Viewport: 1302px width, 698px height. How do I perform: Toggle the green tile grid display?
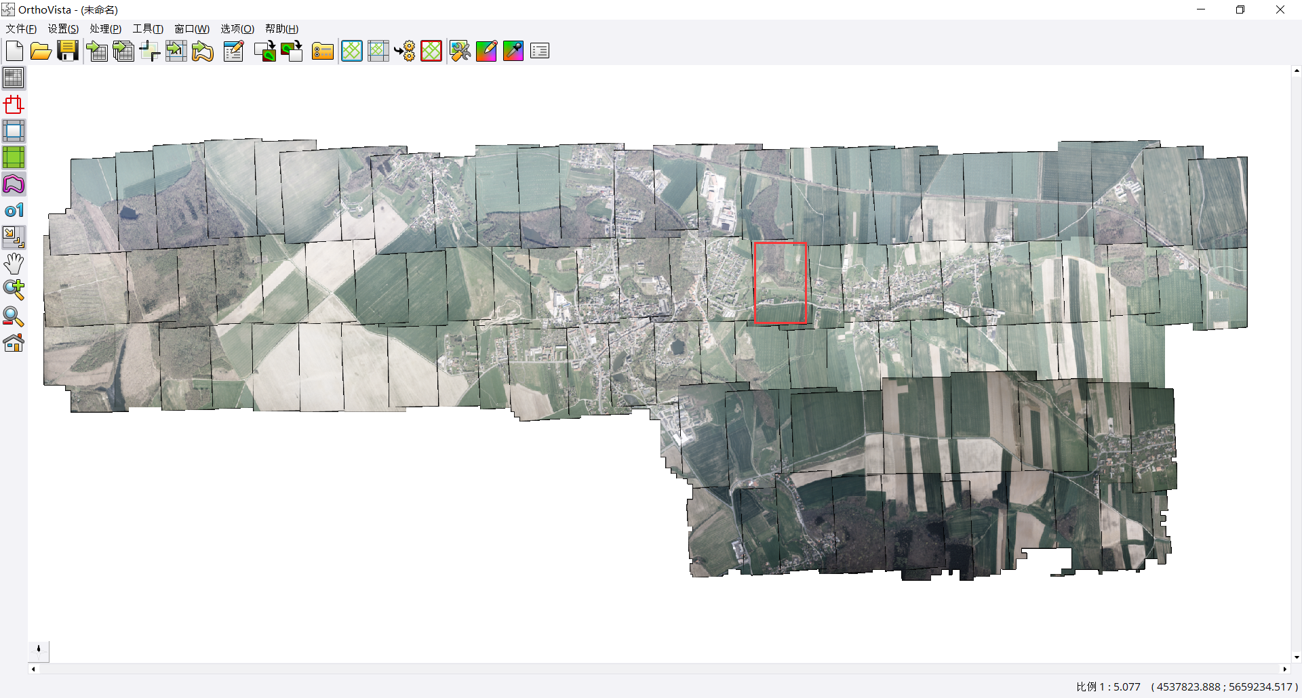click(x=14, y=157)
